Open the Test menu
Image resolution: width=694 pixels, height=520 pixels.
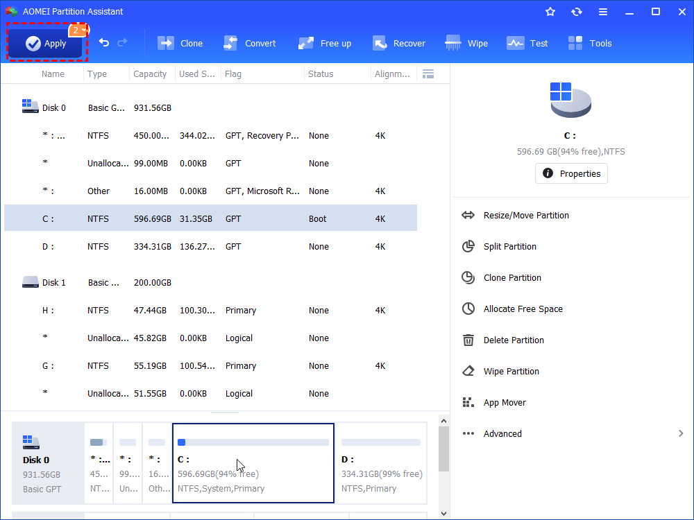tap(527, 43)
